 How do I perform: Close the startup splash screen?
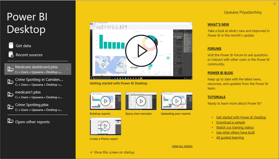tap(275, 4)
